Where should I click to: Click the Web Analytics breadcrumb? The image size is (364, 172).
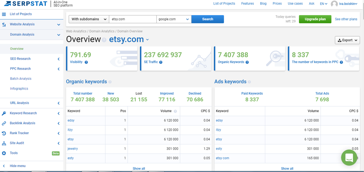pyautogui.click(x=76, y=31)
